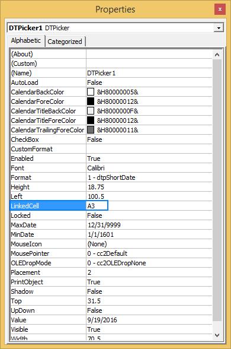Image resolution: width=231 pixels, height=349 pixels.
Task: Select the CalendarTitleBackColor property label
Action: [43, 111]
